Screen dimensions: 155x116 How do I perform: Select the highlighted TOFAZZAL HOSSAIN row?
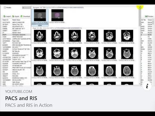16,35
